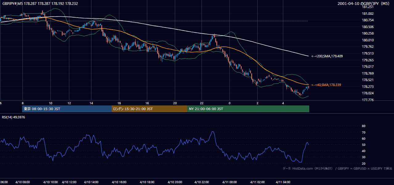Click the 4/11 04:00 time label
This screenshot has width=394, height=185.
[283, 182]
